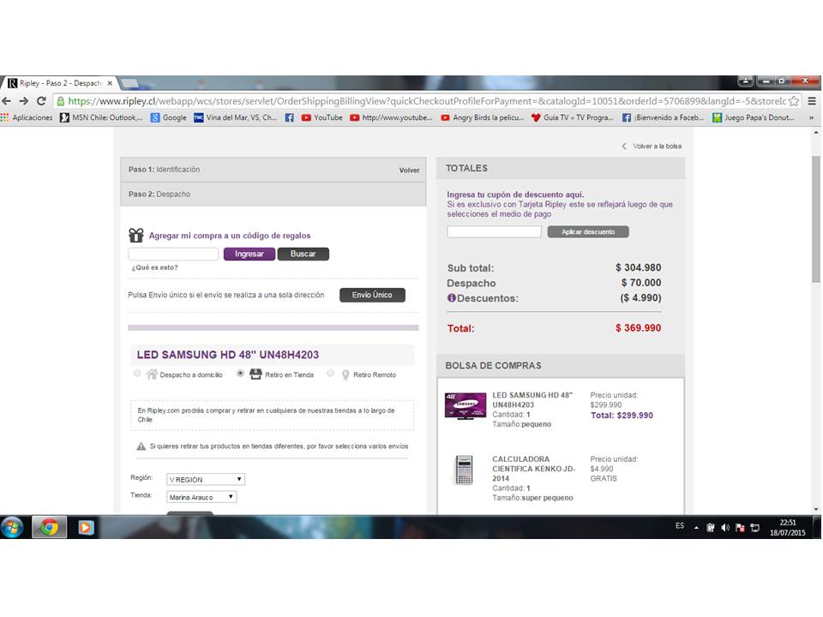Click Paso 1: Identificación header

coord(165,170)
